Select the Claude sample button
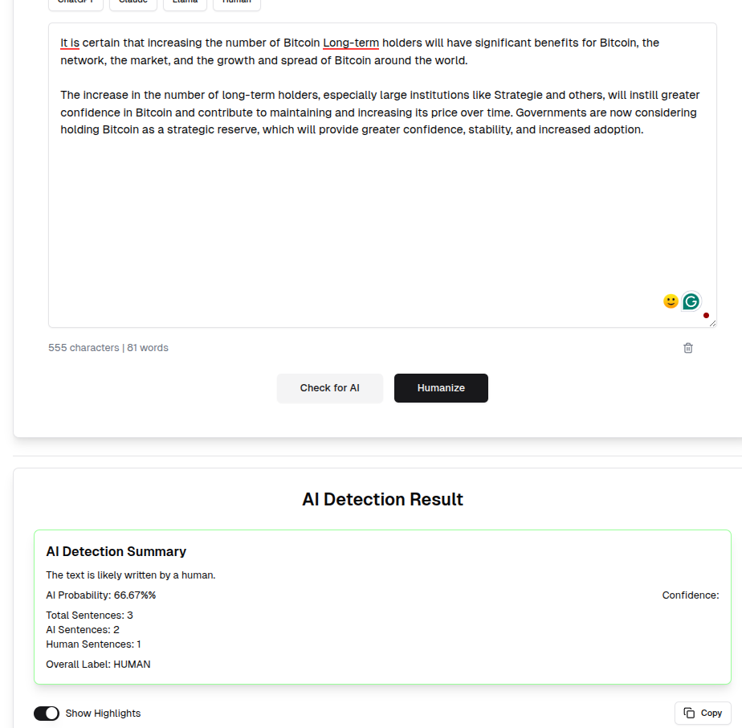742x728 pixels. point(133,3)
